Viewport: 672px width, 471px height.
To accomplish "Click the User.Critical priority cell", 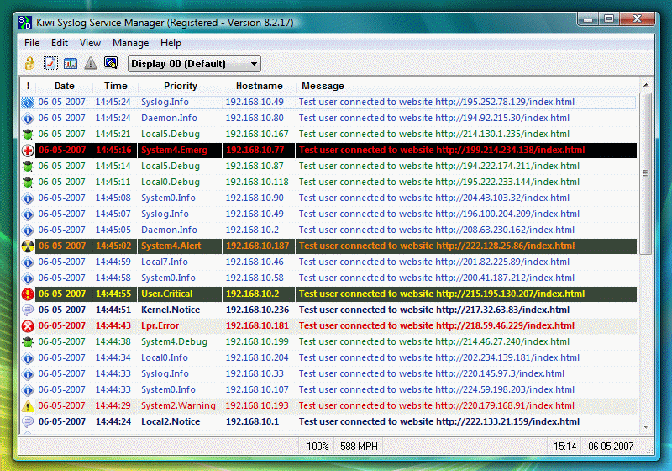I will (x=180, y=294).
